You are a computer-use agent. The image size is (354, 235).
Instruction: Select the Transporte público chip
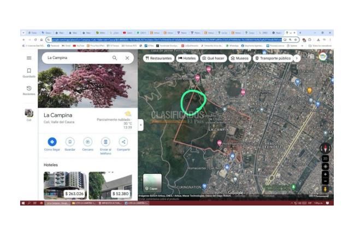(x=273, y=57)
